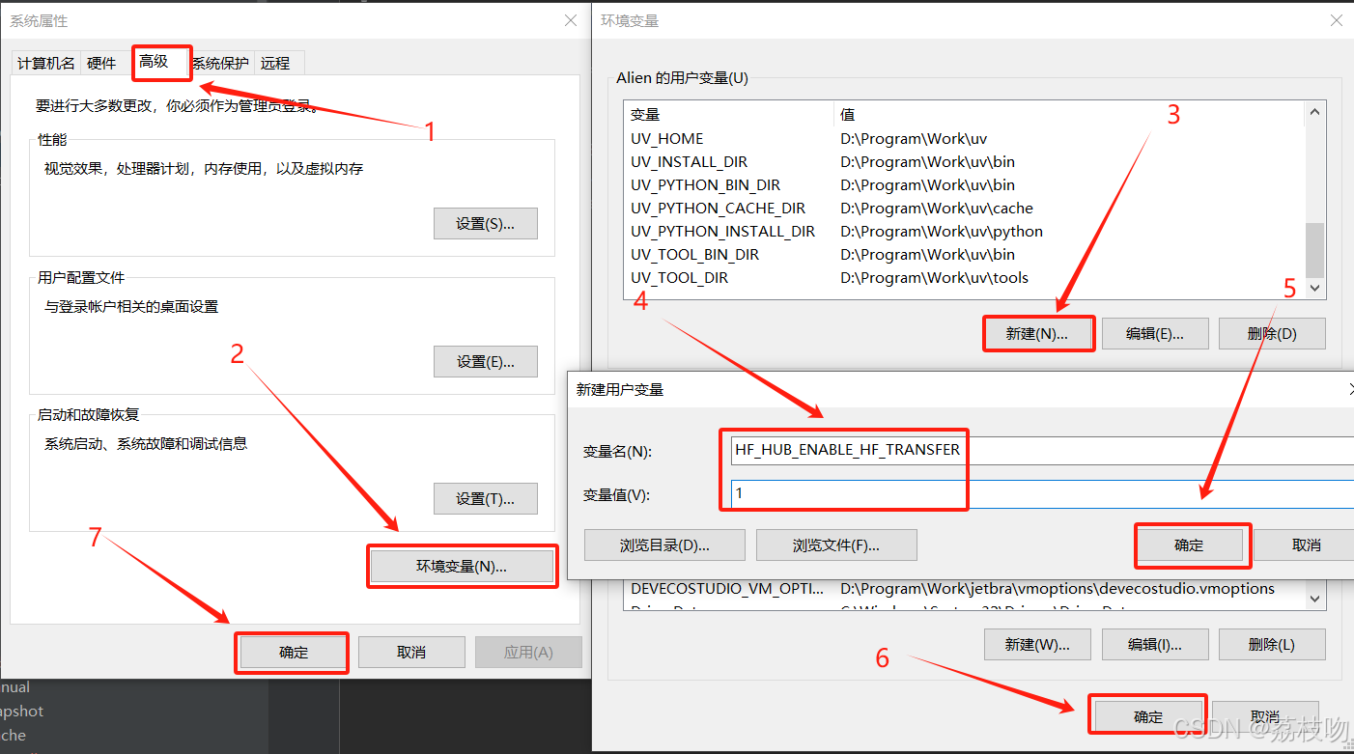Click system variables scrollbar down arrow
Viewport: 1354px width, 754px height.
[1314, 600]
